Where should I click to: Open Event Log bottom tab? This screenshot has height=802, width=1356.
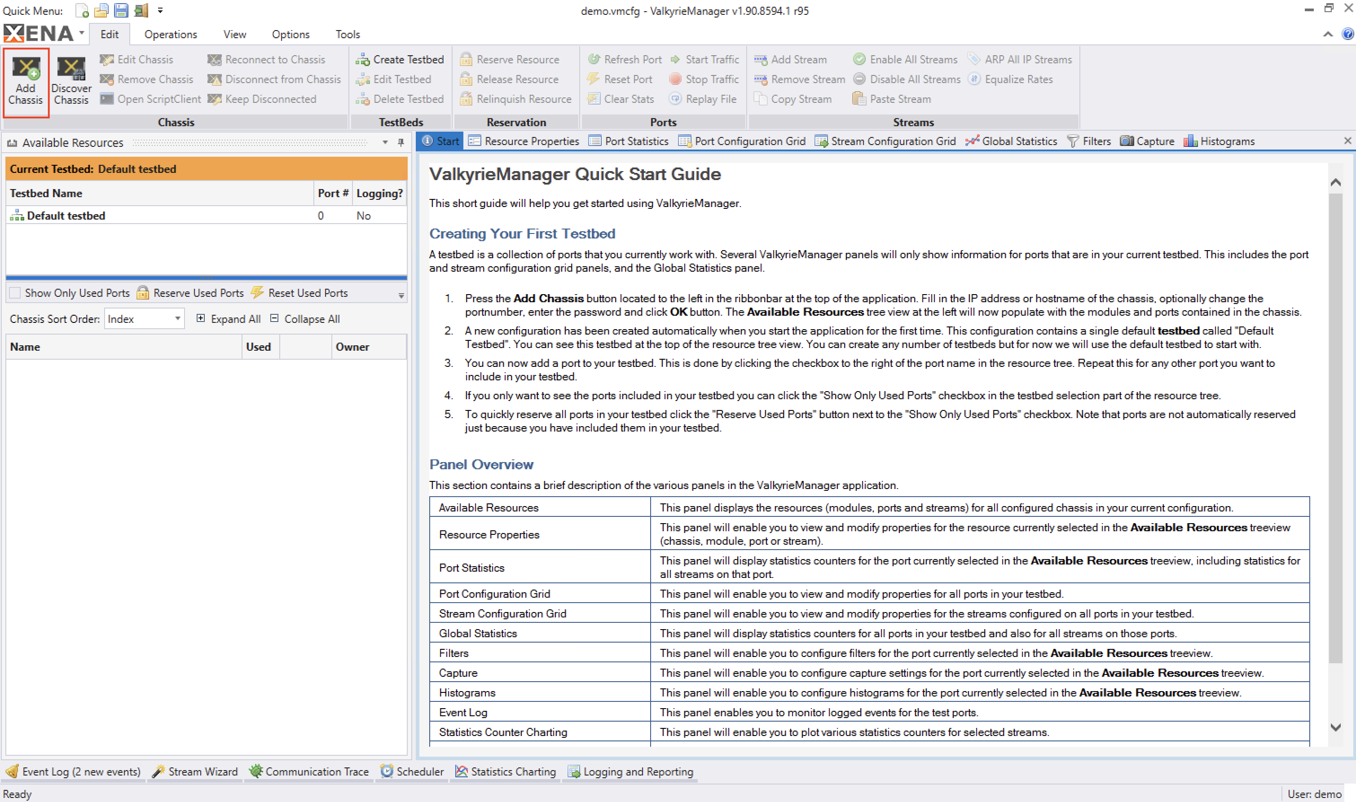[x=74, y=772]
